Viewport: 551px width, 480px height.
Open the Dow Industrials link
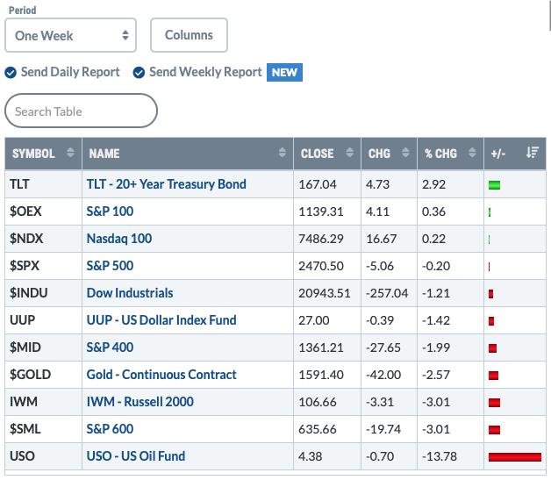coord(130,293)
